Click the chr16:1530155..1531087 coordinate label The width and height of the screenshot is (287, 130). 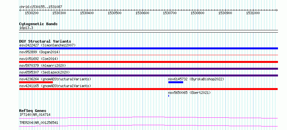pos(41,7)
